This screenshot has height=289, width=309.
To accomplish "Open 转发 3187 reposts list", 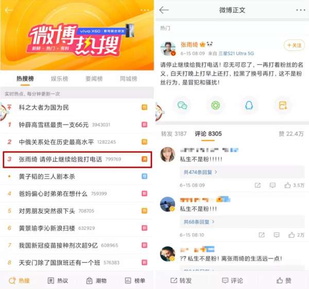I will pos(174,134).
